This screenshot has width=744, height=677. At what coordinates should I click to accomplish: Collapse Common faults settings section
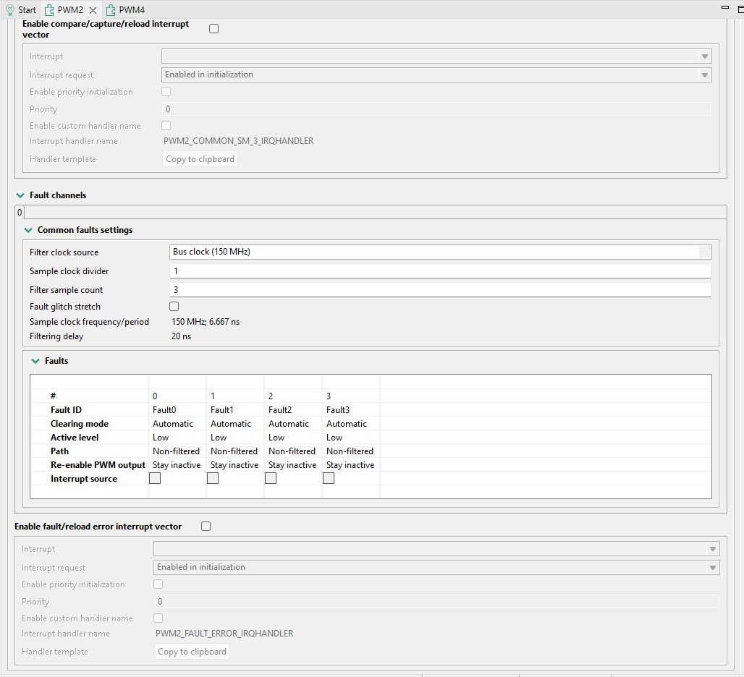pyautogui.click(x=28, y=230)
